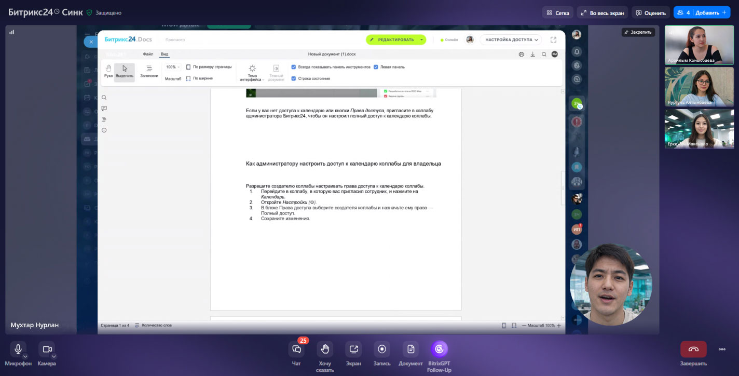Start recording with the Запись icon
739x376 pixels.
pos(382,350)
